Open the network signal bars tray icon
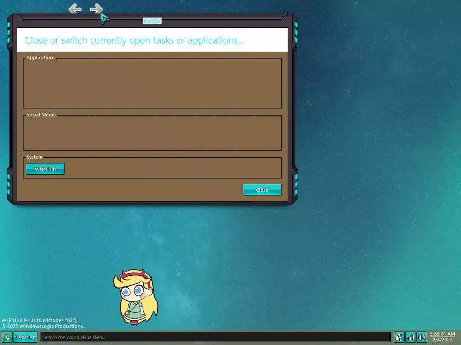Screen dimensions: 461x345 411,337
